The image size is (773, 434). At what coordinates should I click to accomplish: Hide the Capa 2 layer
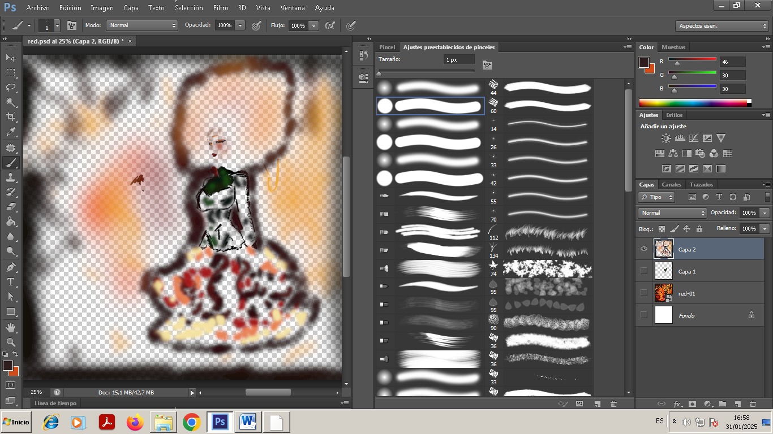click(x=643, y=249)
